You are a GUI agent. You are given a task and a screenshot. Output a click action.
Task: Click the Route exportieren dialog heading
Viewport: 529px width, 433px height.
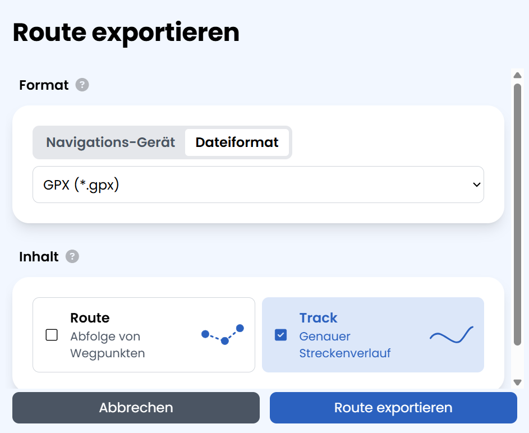[126, 33]
